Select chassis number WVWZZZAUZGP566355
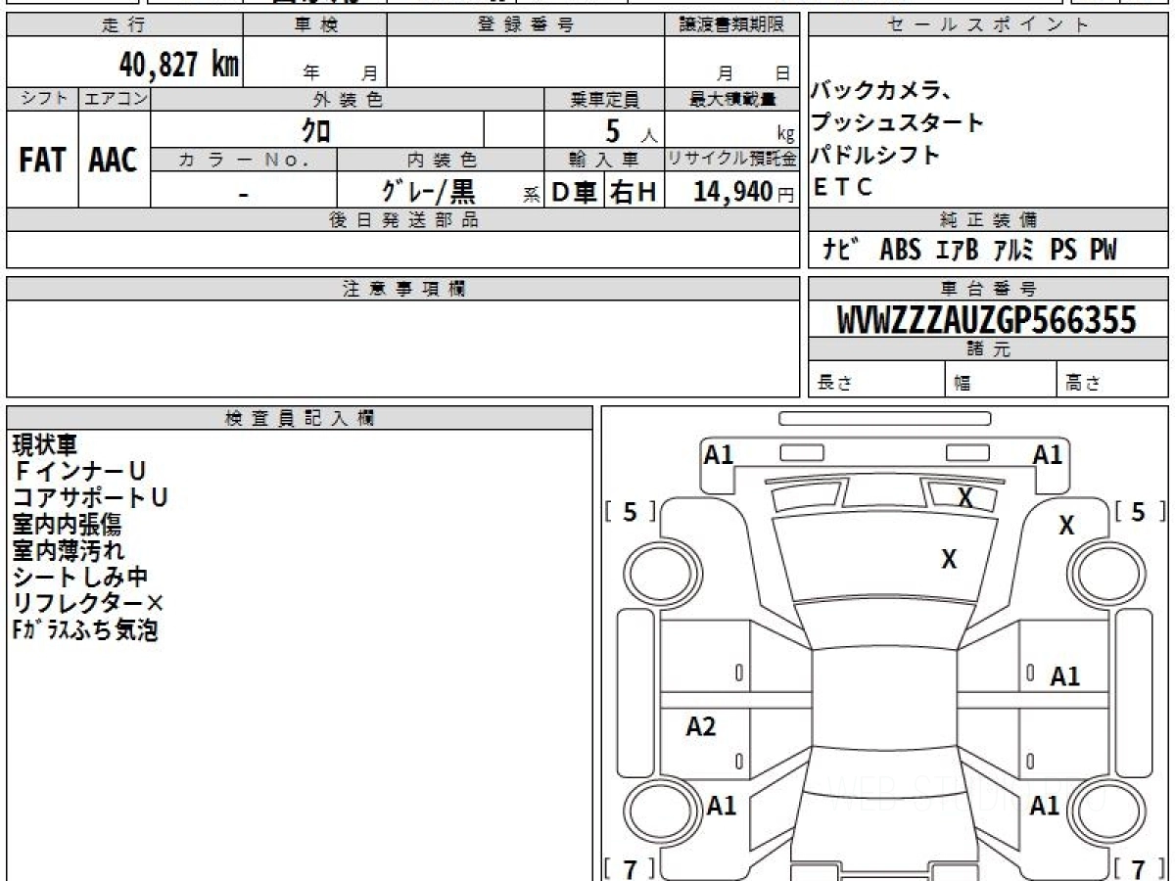This screenshot has width=1175, height=881. 987,319
